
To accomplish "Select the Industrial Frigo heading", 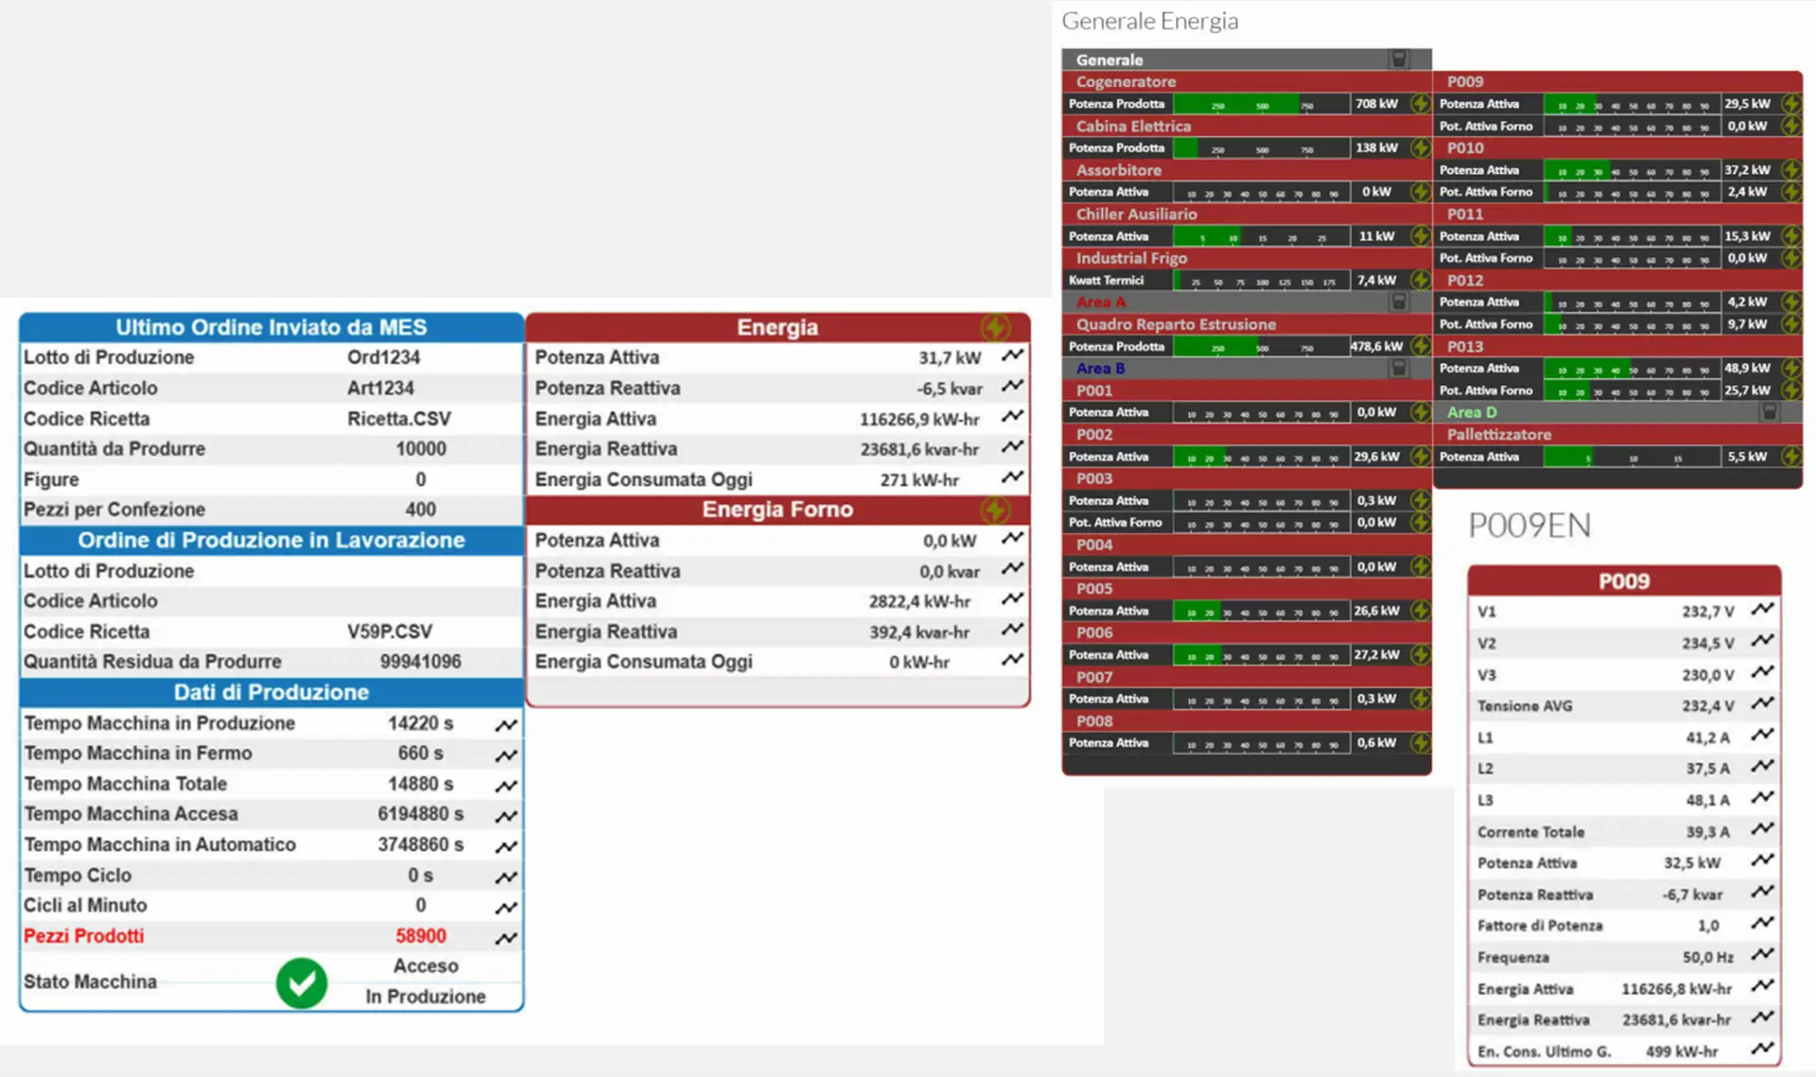I will (x=1131, y=258).
